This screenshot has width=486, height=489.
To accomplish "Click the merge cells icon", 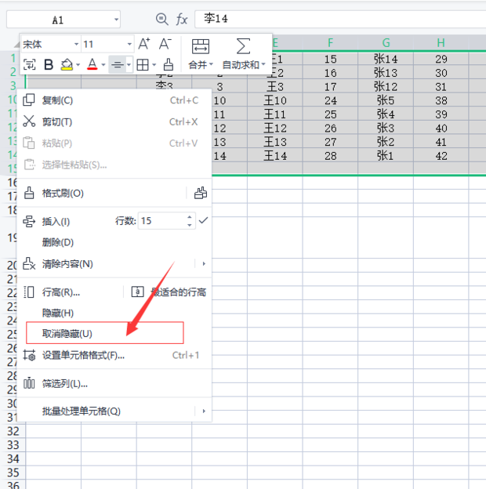I will pyautogui.click(x=201, y=46).
